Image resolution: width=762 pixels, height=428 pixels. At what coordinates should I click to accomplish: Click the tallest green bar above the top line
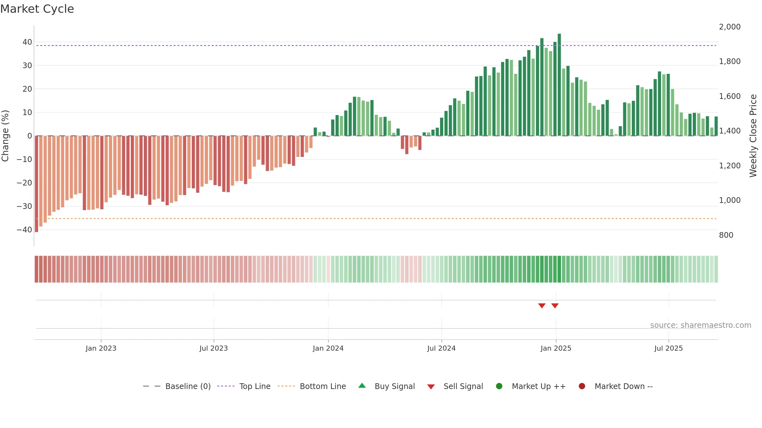click(559, 85)
